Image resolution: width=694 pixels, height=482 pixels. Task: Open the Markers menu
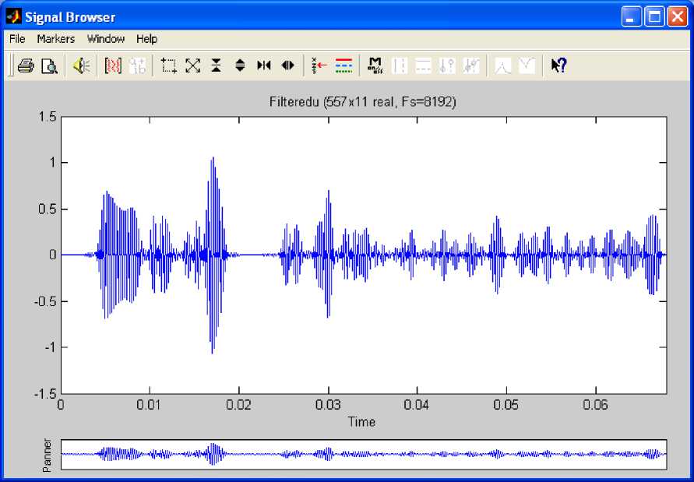[56, 39]
